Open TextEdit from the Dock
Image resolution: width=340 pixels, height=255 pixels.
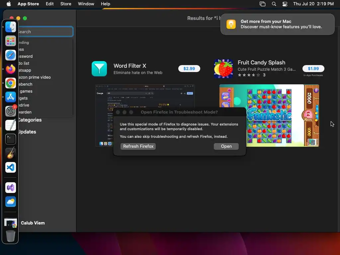[x=10, y=125]
